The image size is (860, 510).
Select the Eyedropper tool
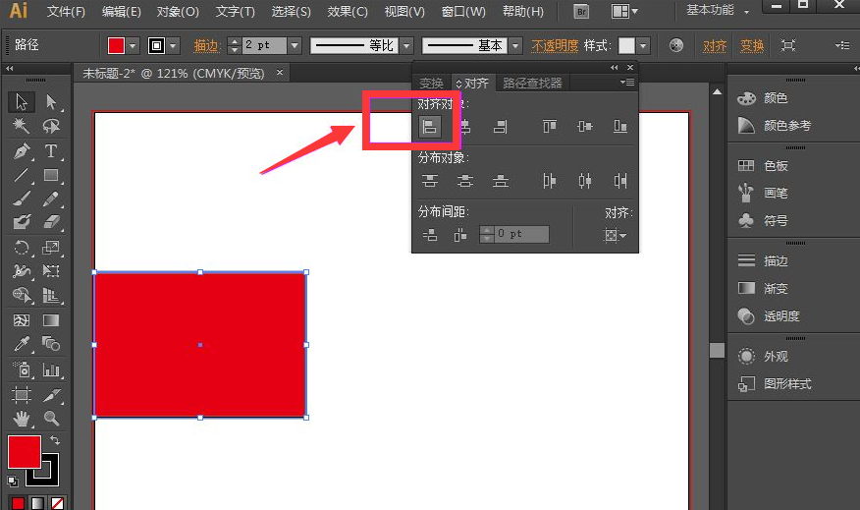coord(22,344)
